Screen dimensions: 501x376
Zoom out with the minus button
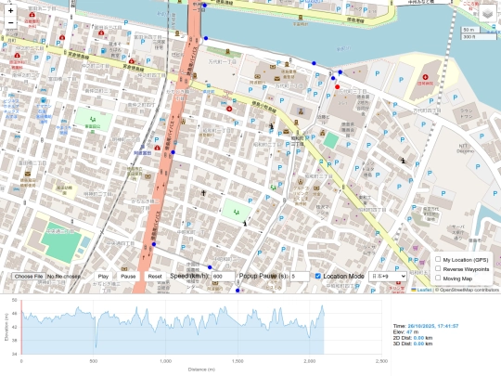click(10, 23)
